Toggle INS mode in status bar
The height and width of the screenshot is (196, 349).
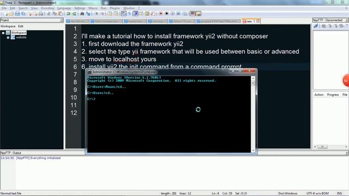pyautogui.click(x=339, y=193)
